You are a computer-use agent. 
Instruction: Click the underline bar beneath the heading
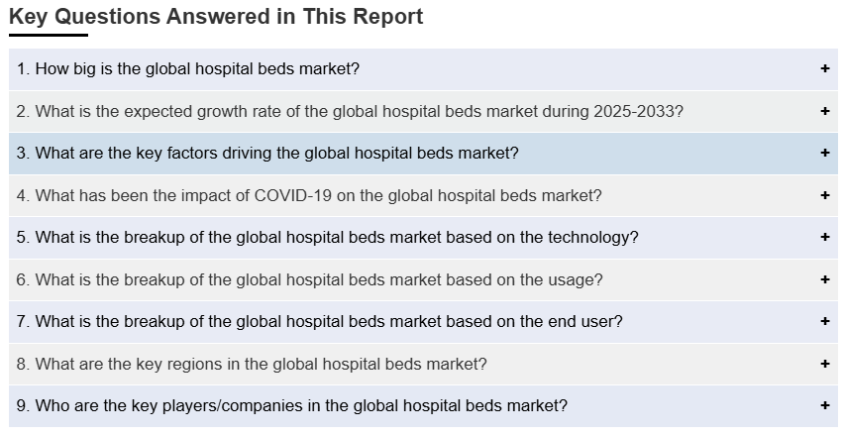click(x=49, y=35)
